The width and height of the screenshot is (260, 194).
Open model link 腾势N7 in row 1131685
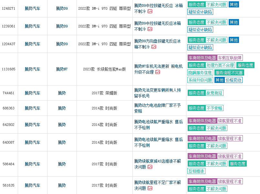point(62,69)
